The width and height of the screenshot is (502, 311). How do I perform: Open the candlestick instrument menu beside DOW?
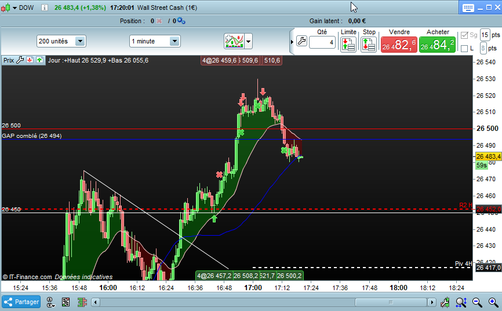9,8
